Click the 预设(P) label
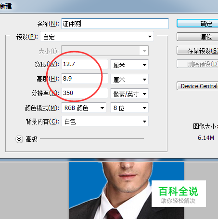 (27, 37)
